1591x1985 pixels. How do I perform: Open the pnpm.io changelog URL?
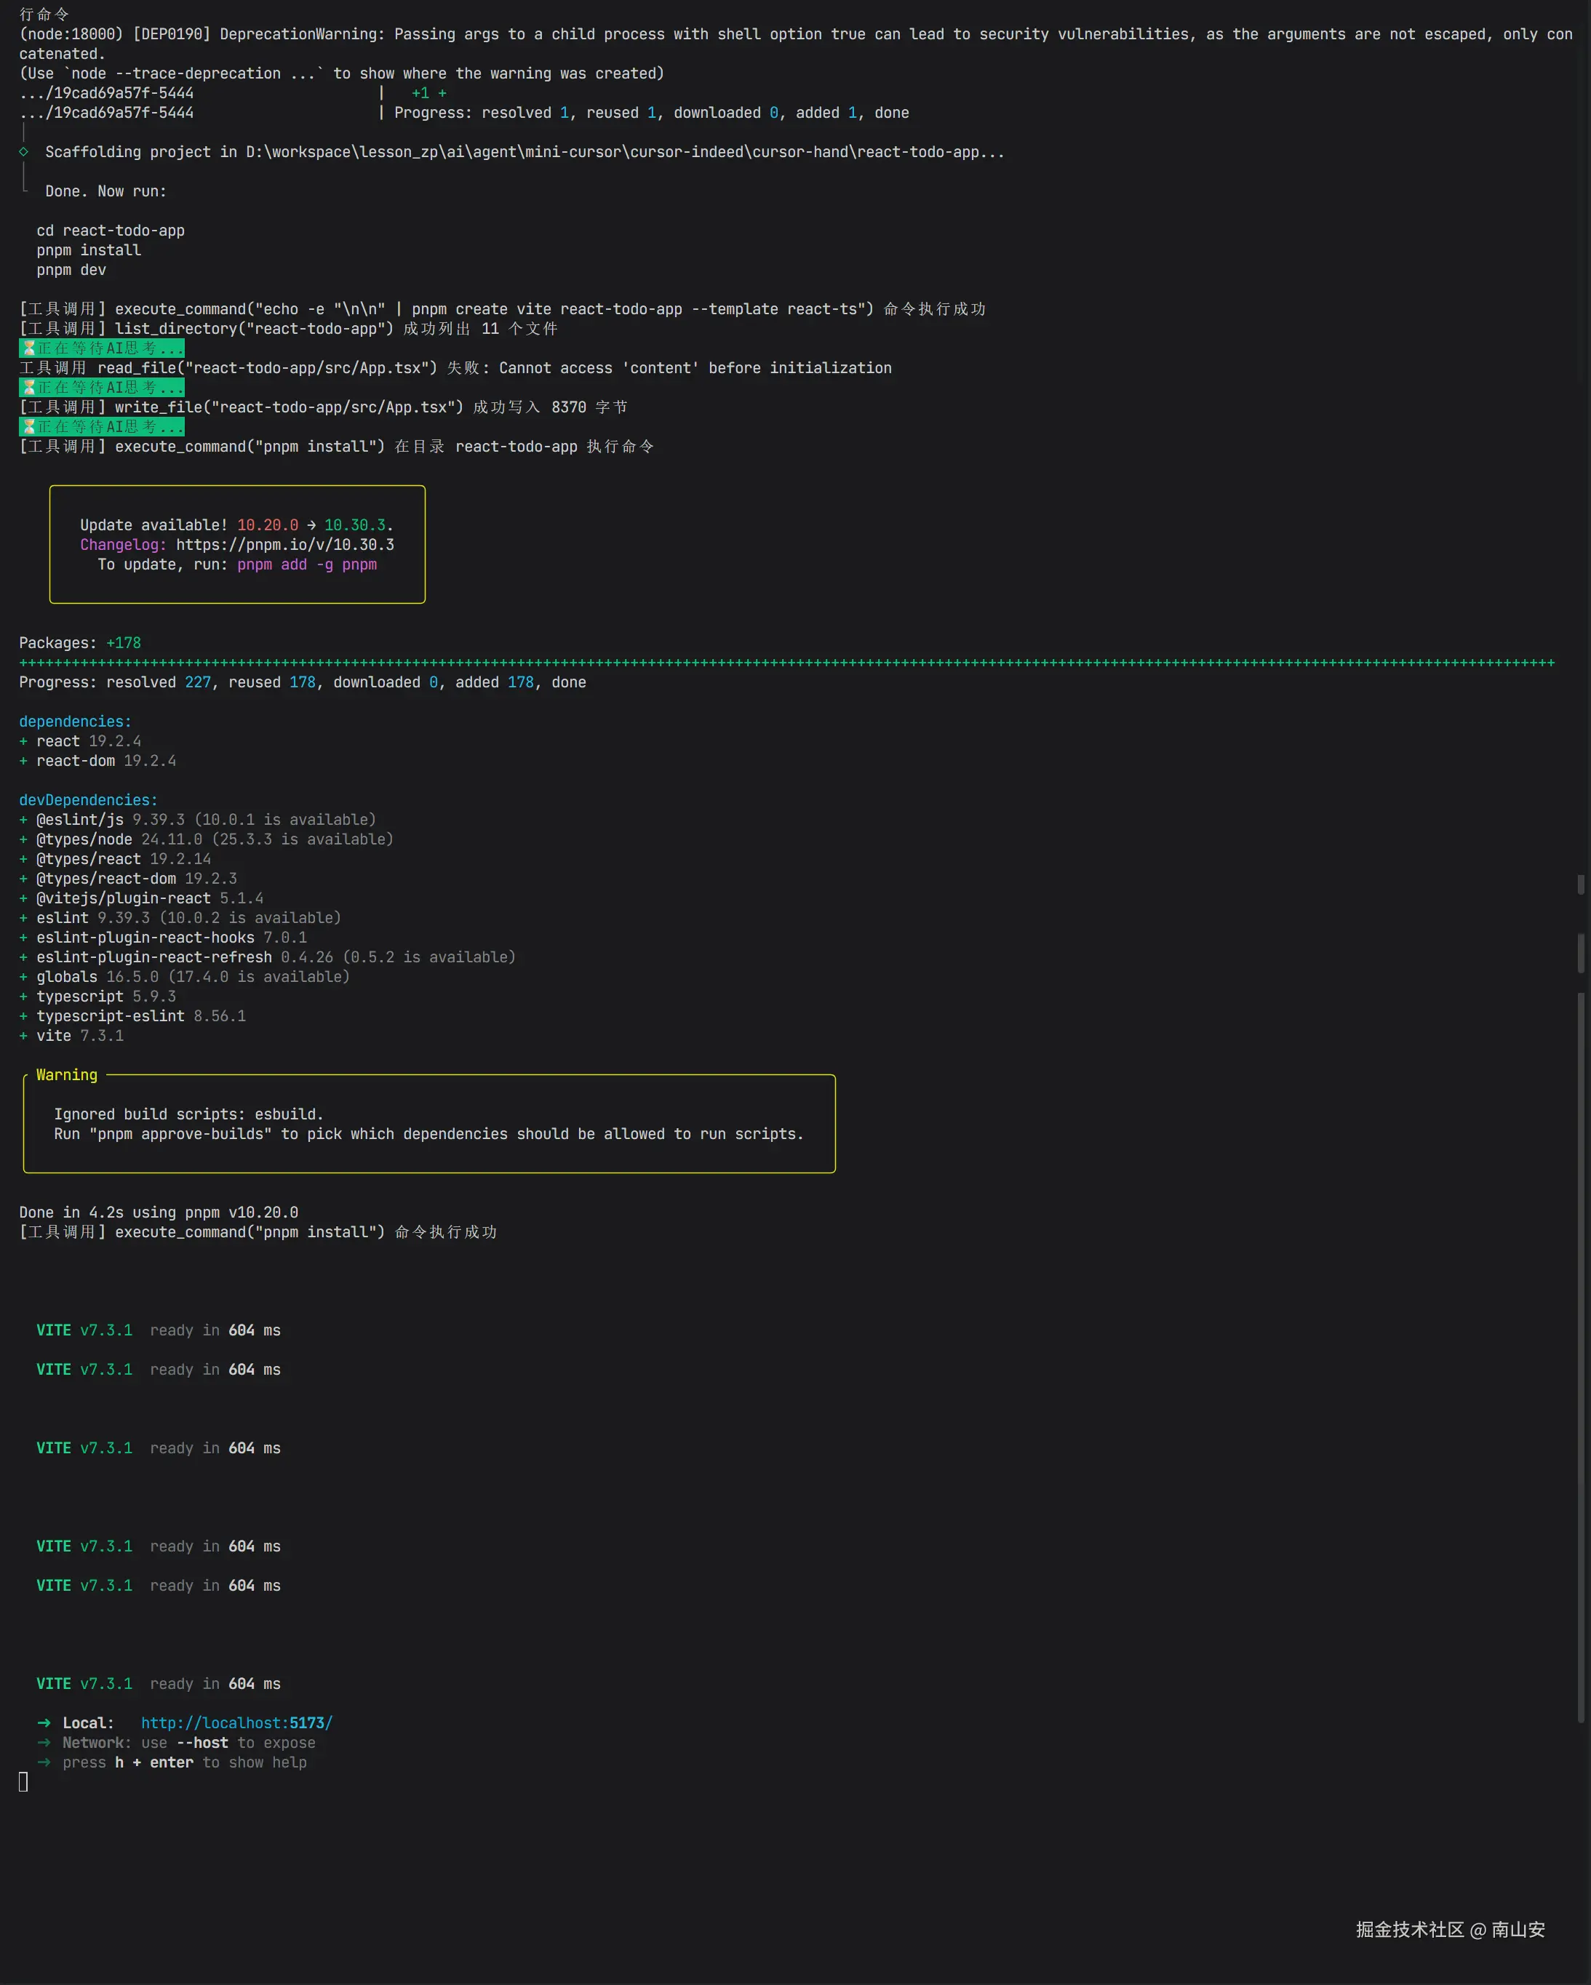[284, 544]
